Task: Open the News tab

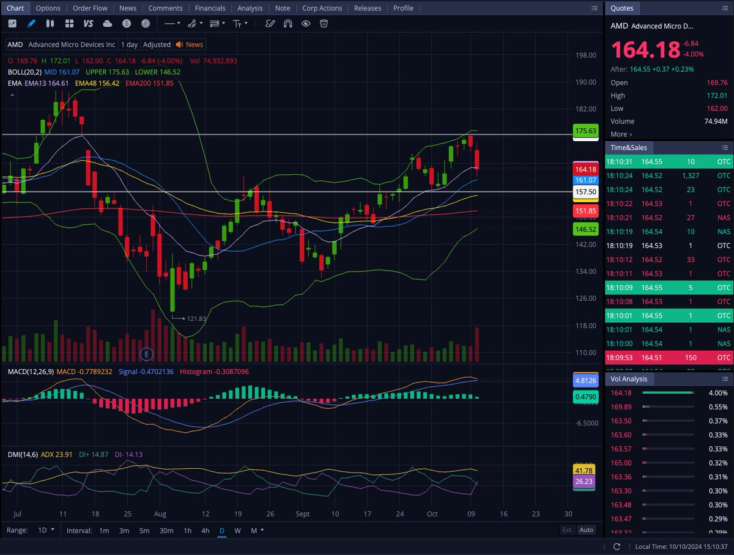Action: pos(128,8)
